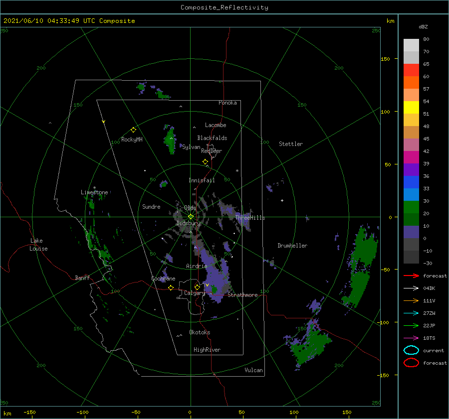Click the Didsbury label on map
The image size is (449, 419).
pyautogui.click(x=188, y=223)
